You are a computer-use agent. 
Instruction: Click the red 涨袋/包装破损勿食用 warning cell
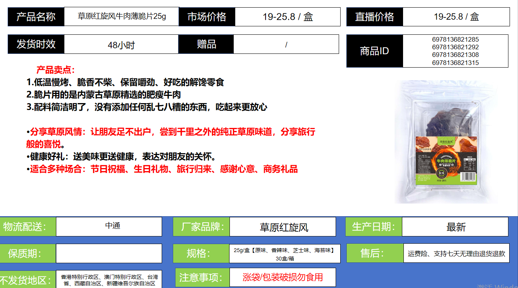click(x=282, y=277)
